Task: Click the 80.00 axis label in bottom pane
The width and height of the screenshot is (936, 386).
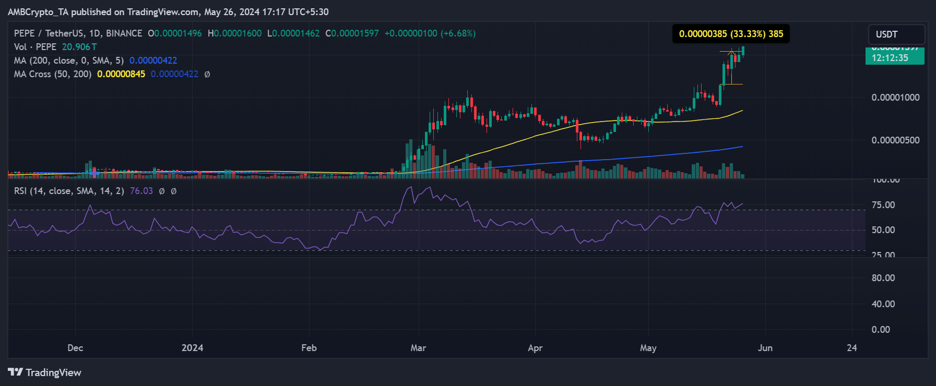Action: 883,278
